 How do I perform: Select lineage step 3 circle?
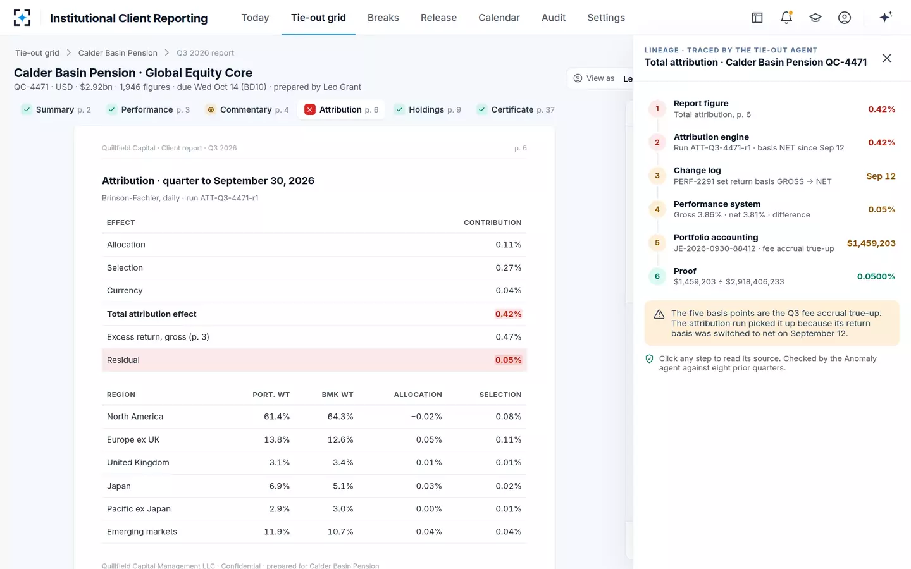pyautogui.click(x=657, y=176)
